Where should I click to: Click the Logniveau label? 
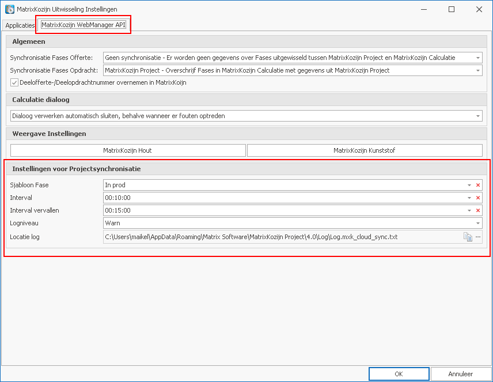click(24, 223)
